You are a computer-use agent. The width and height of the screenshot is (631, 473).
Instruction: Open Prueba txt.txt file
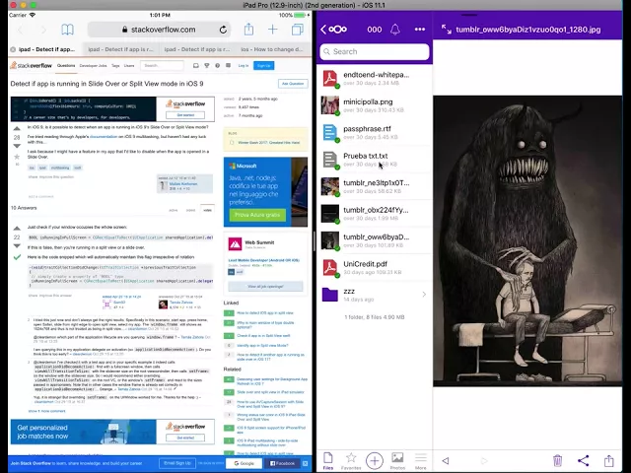coord(375,160)
